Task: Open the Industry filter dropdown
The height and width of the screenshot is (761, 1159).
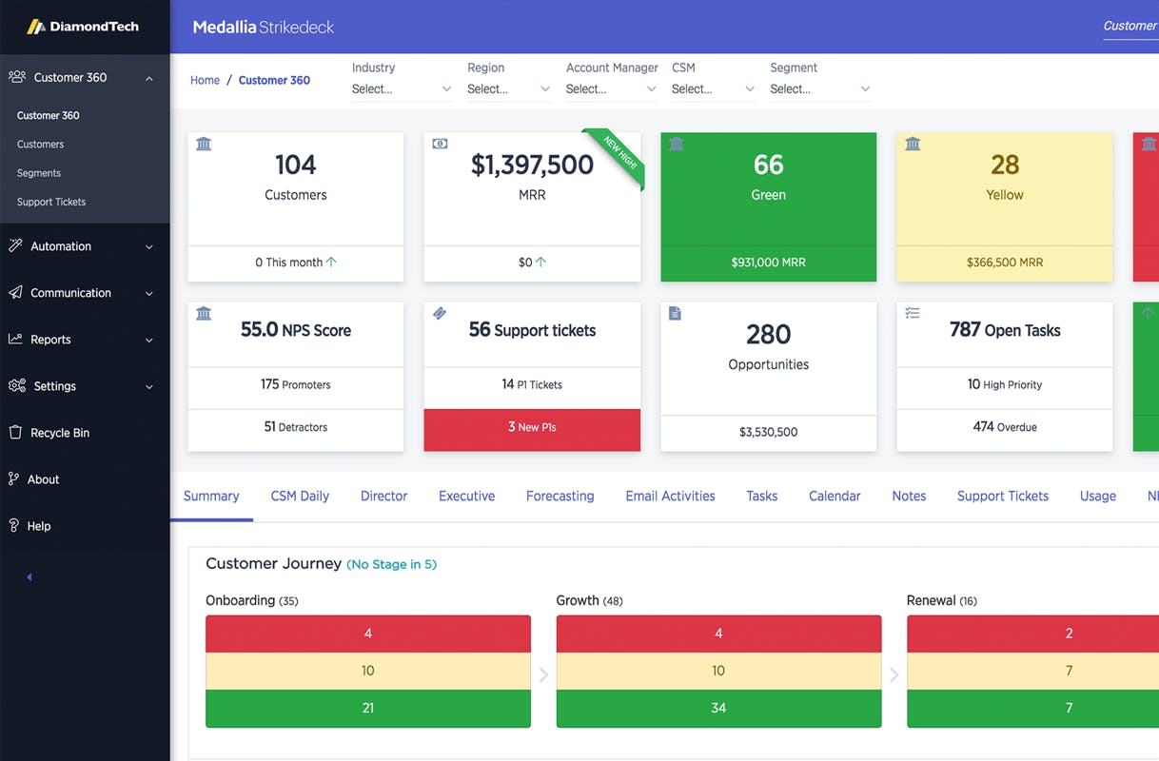Action: pyautogui.click(x=402, y=88)
